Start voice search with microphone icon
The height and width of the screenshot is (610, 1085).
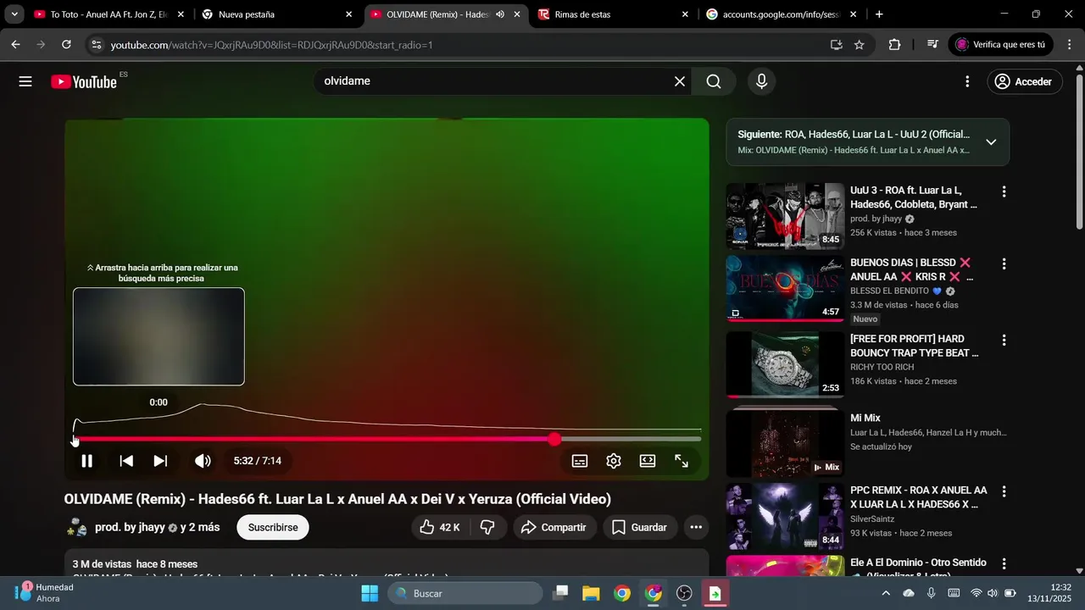point(761,81)
